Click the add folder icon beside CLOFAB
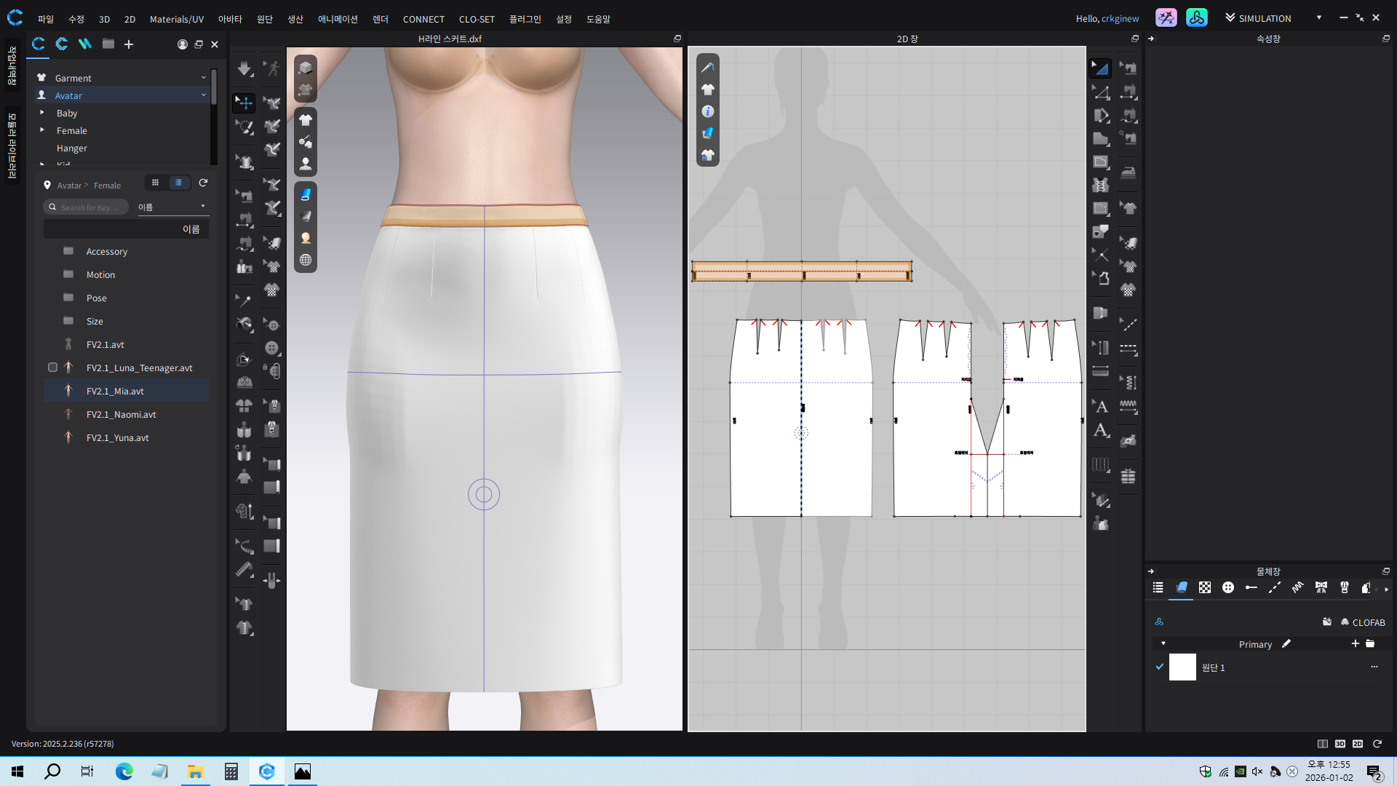The width and height of the screenshot is (1397, 786). coord(1326,622)
